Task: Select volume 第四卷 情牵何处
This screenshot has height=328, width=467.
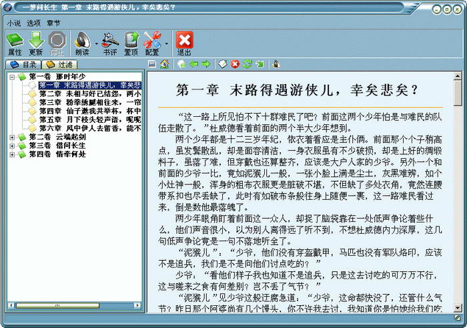Action: (x=57, y=154)
